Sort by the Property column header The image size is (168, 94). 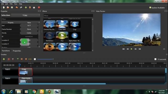point(10,23)
